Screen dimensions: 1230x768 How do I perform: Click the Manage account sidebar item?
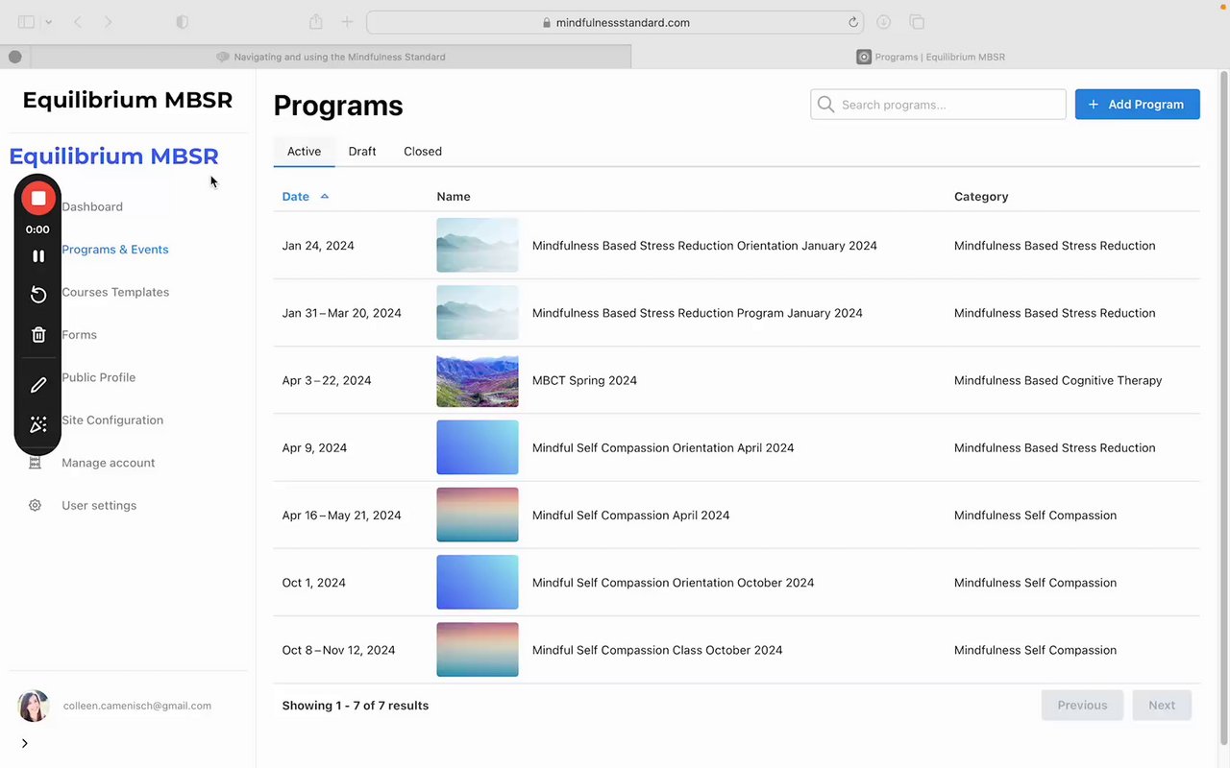109,463
